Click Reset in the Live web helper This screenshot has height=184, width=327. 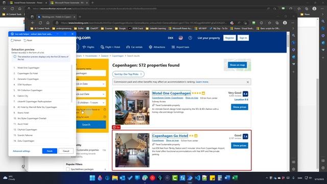click(28, 40)
